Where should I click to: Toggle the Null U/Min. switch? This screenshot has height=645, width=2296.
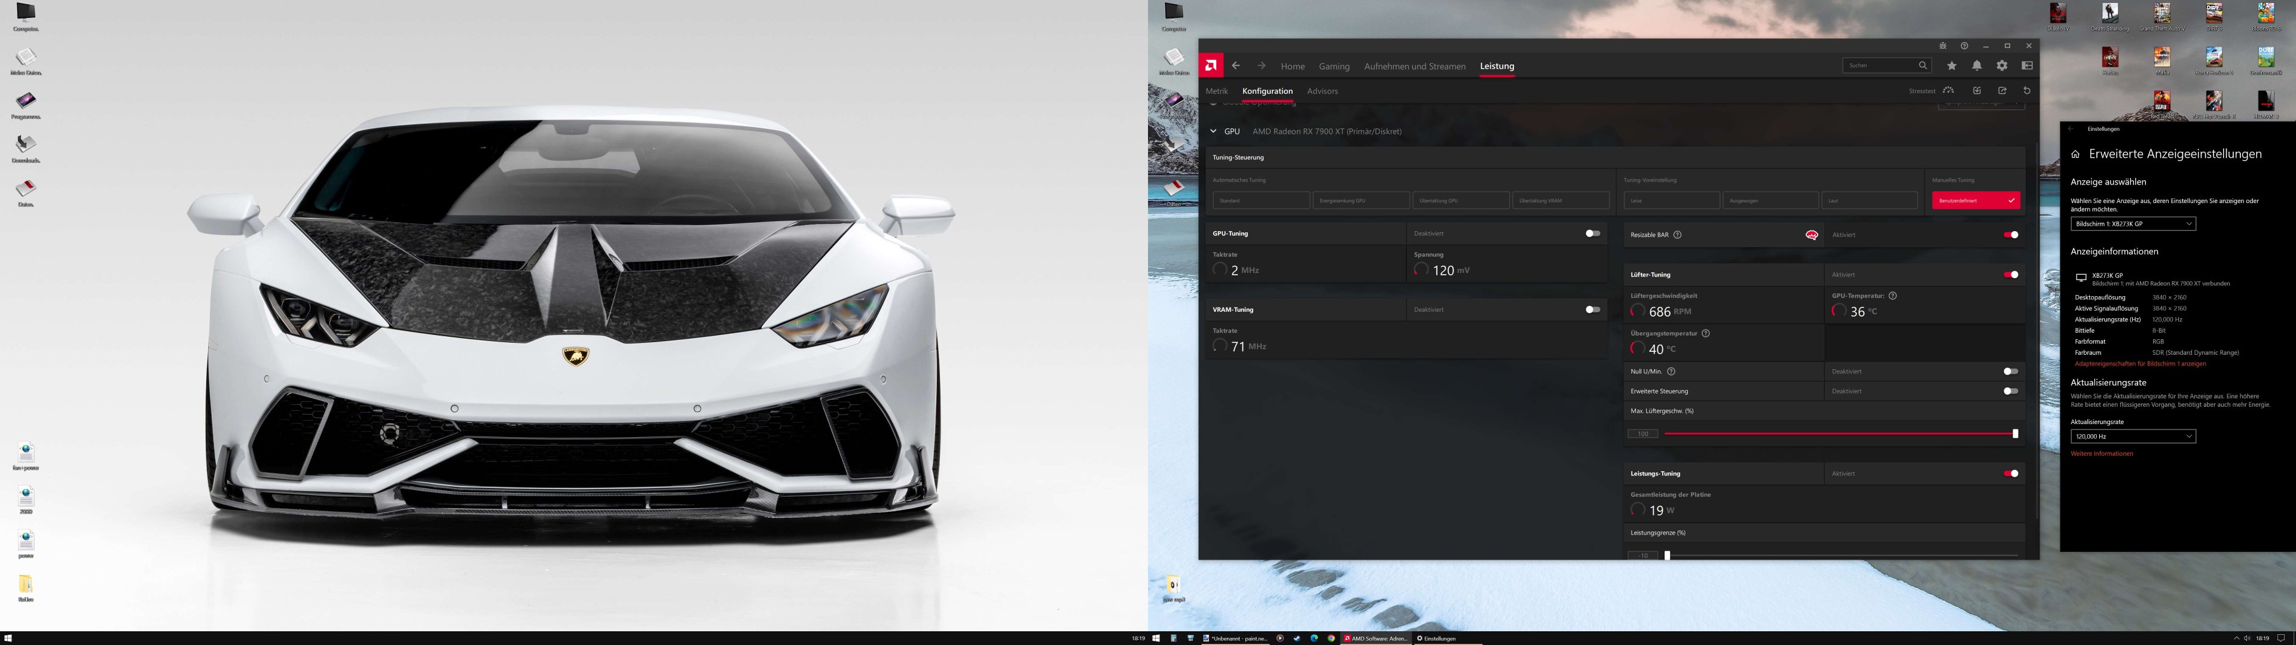[2010, 371]
